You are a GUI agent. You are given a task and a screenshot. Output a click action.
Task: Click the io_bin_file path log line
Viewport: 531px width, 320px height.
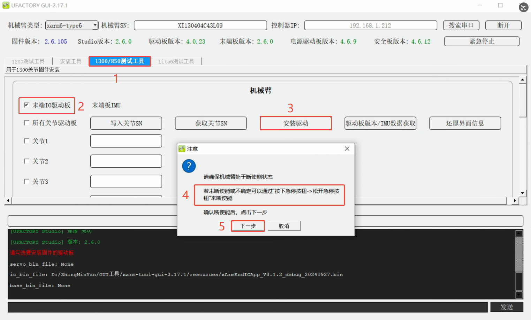click(x=176, y=274)
